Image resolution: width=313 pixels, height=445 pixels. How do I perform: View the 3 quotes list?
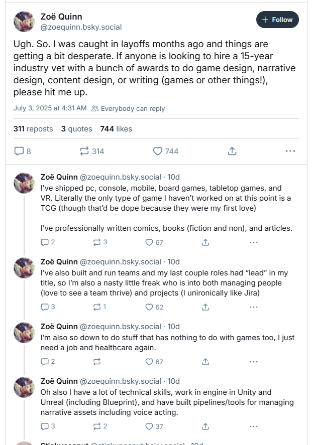76,129
